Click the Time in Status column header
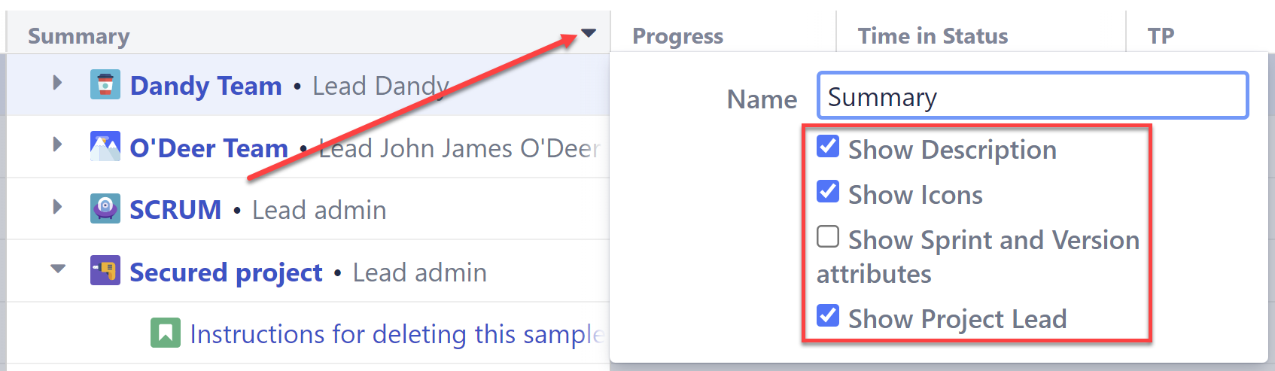This screenshot has height=371, width=1275. click(933, 36)
